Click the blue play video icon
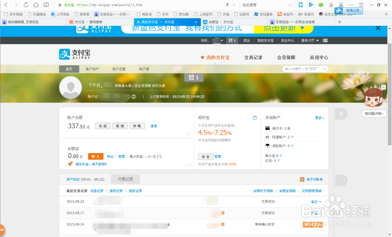The height and width of the screenshot is (237, 392). click(x=311, y=5)
